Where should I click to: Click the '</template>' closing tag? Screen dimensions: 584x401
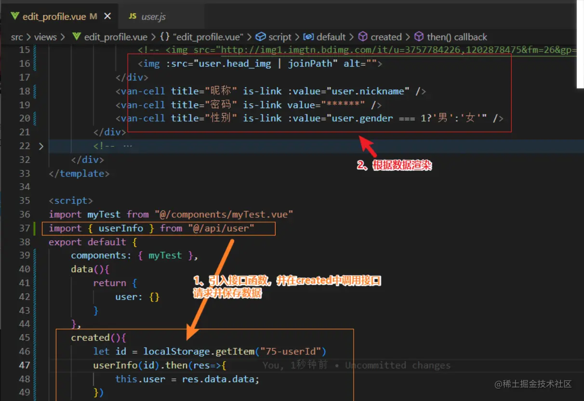[79, 173]
